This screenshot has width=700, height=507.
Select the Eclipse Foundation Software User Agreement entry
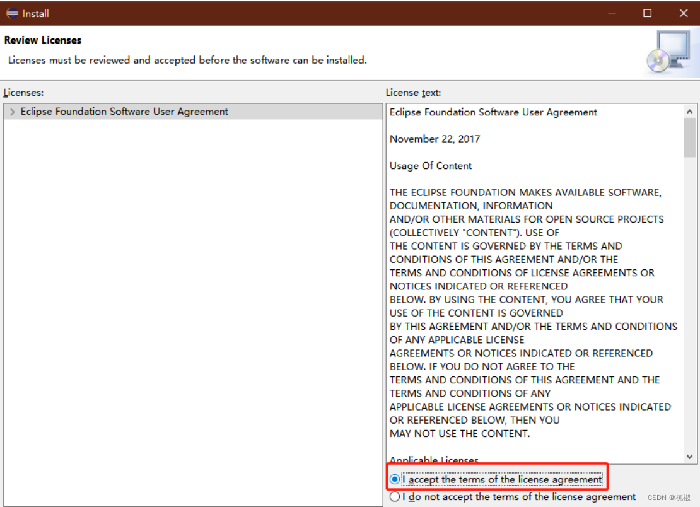(123, 111)
